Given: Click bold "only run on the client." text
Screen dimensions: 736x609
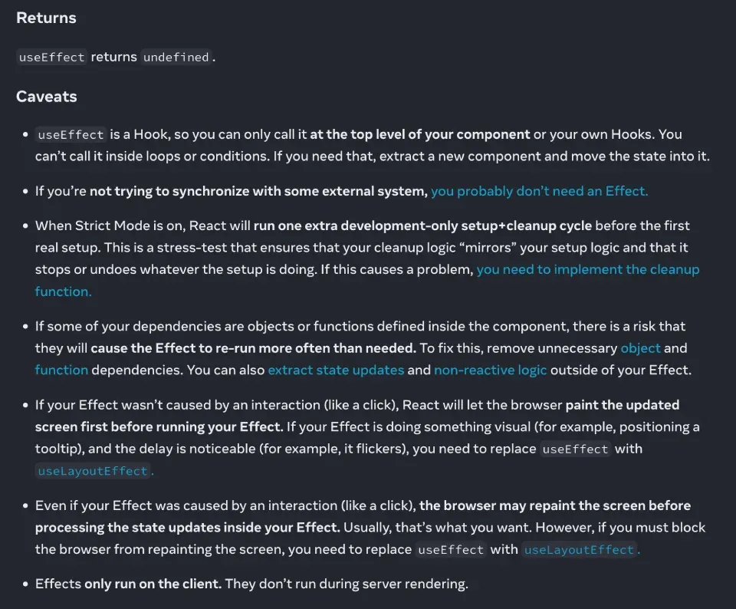Looking at the screenshot, I should (x=153, y=584).
